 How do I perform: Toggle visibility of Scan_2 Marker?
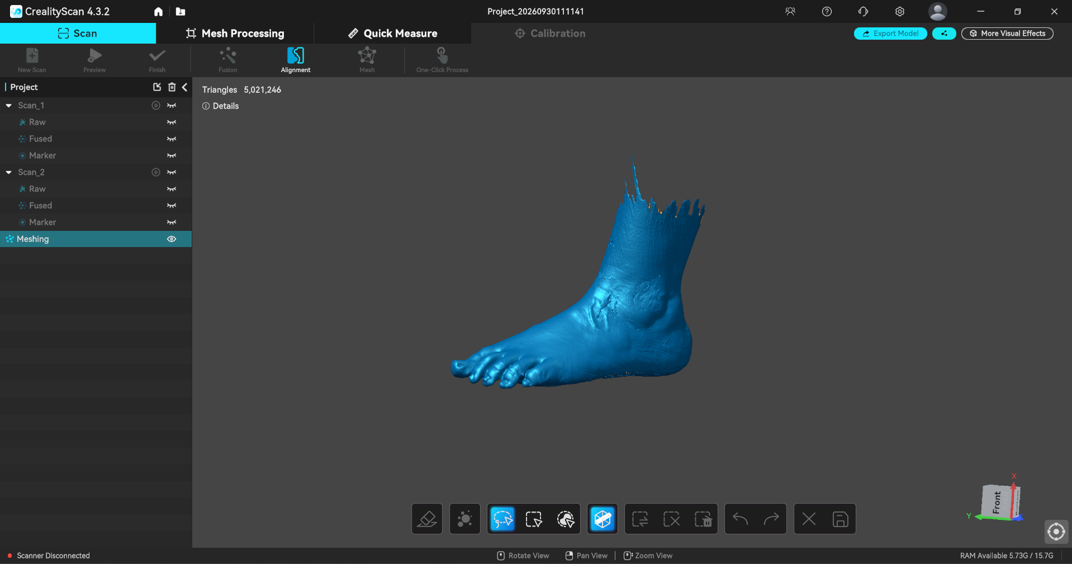pos(172,222)
